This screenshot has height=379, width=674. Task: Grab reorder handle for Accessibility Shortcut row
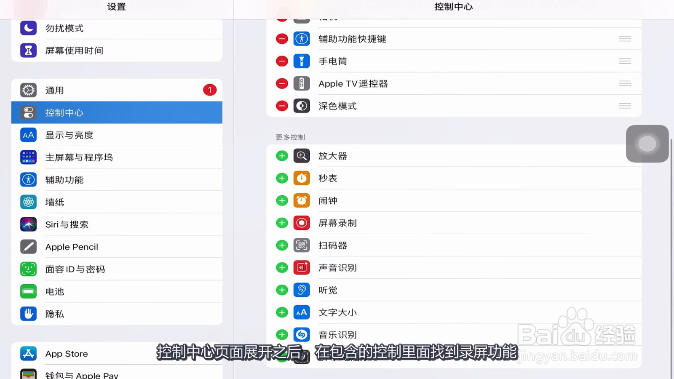(x=625, y=39)
